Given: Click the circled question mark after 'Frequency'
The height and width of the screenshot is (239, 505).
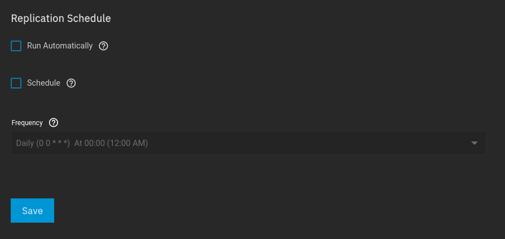Looking at the screenshot, I should [54, 123].
